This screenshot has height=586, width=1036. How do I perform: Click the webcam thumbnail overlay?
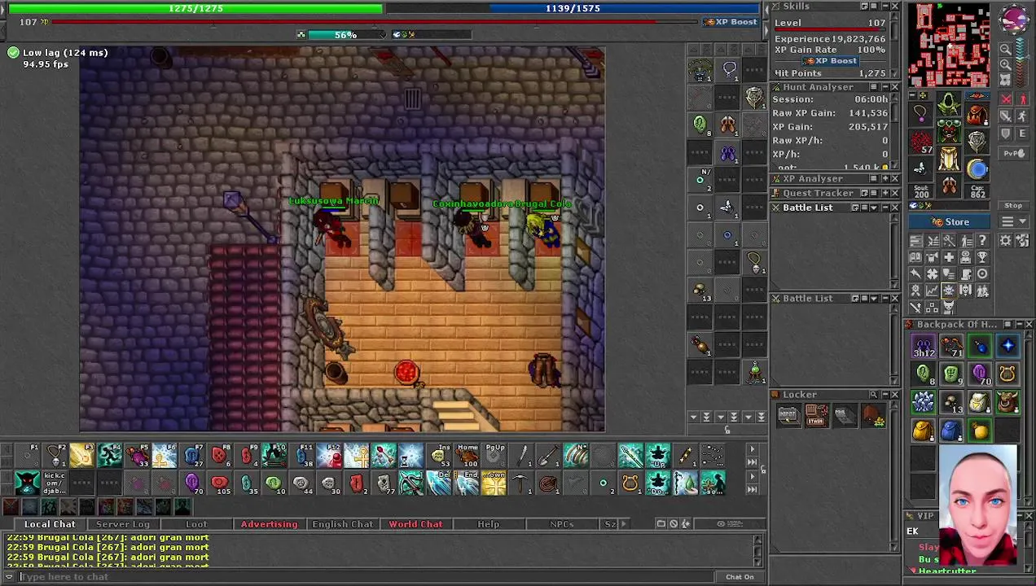[978, 505]
